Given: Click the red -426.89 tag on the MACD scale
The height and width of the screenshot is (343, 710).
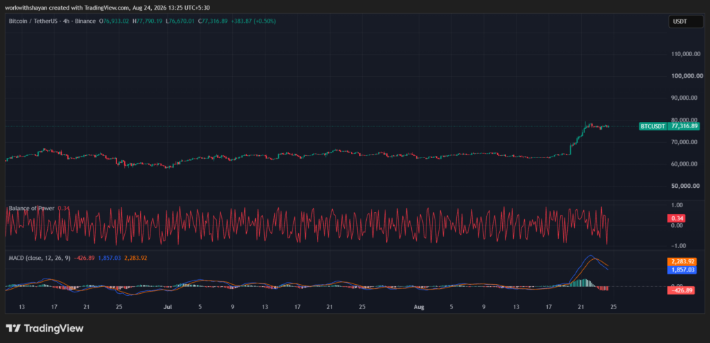Looking at the screenshot, I should (x=681, y=290).
